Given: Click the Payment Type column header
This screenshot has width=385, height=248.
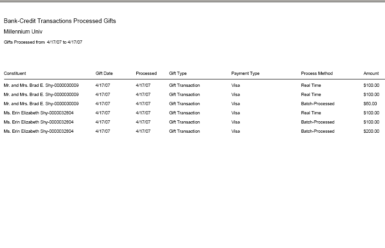Looking at the screenshot, I should (246, 73).
